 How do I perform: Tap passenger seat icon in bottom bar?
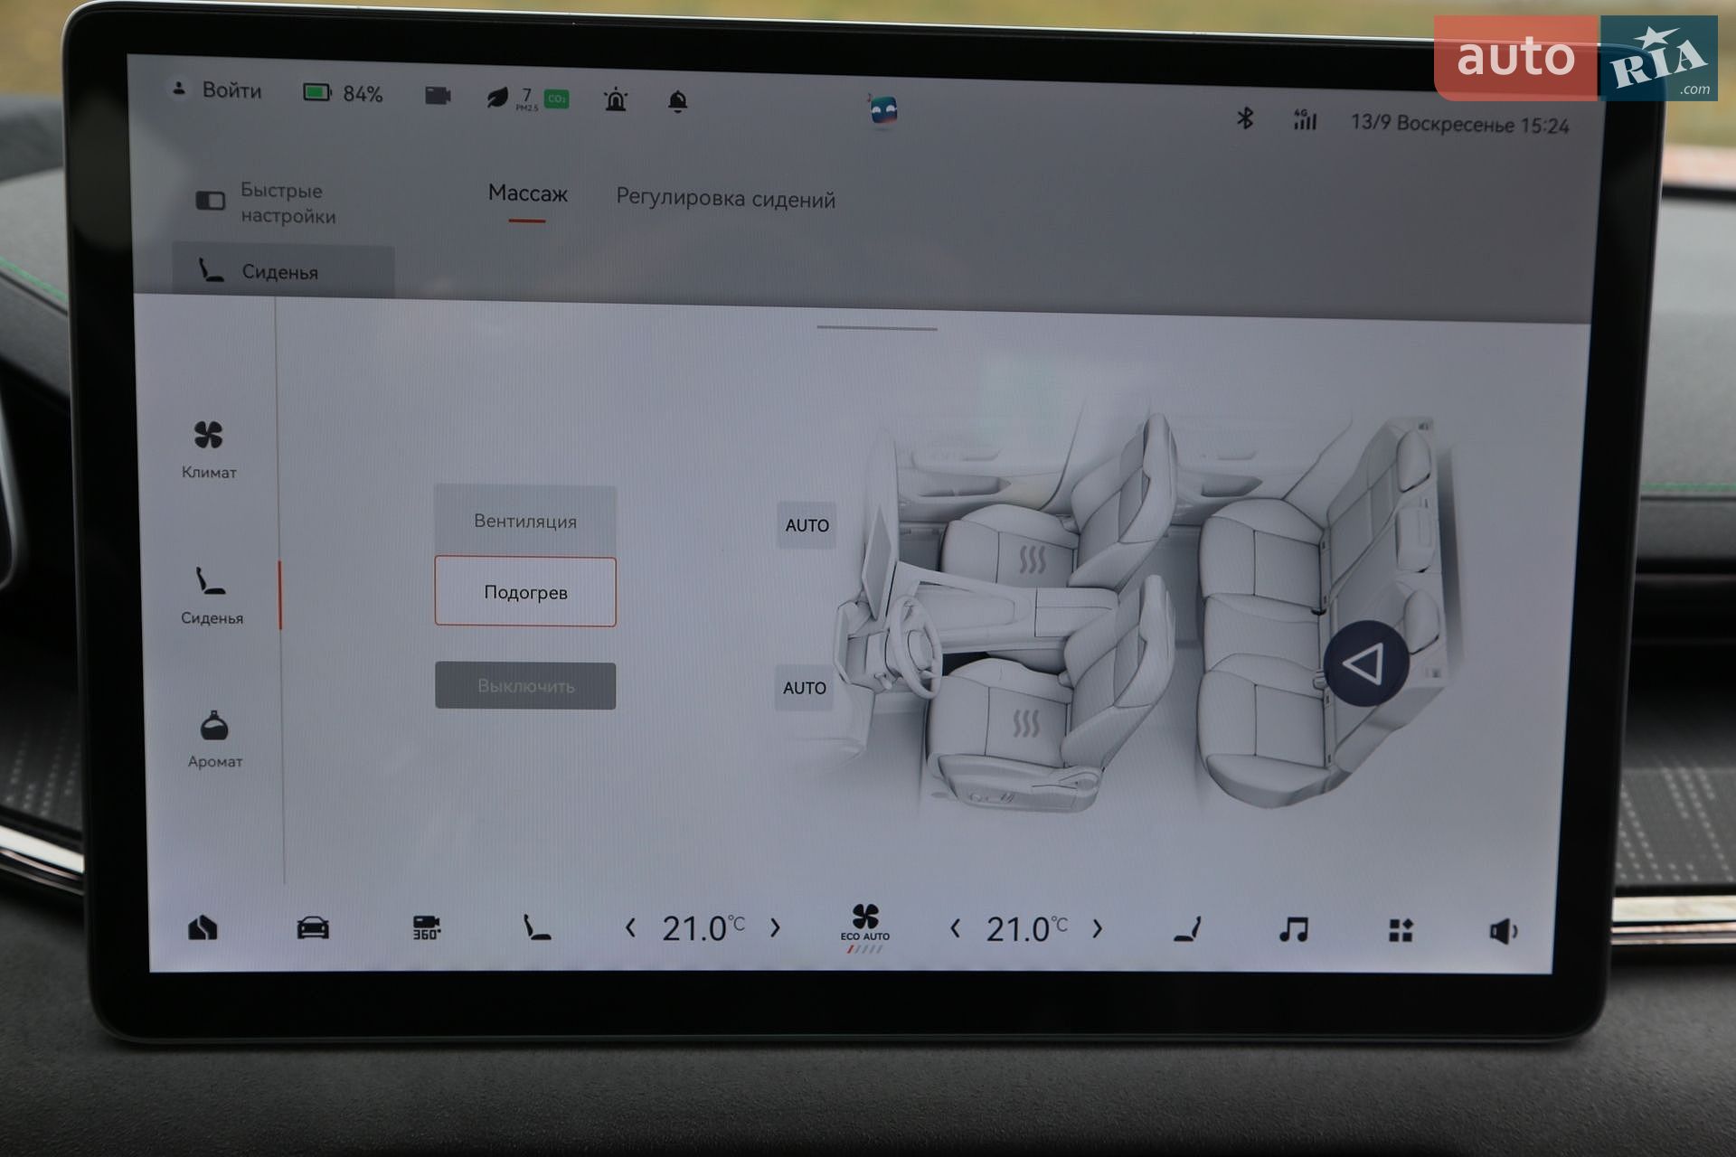tap(1187, 929)
